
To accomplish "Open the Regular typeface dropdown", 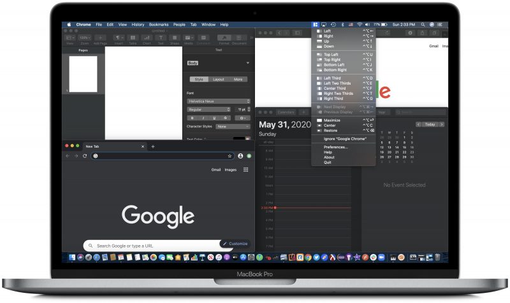I will [x=209, y=109].
